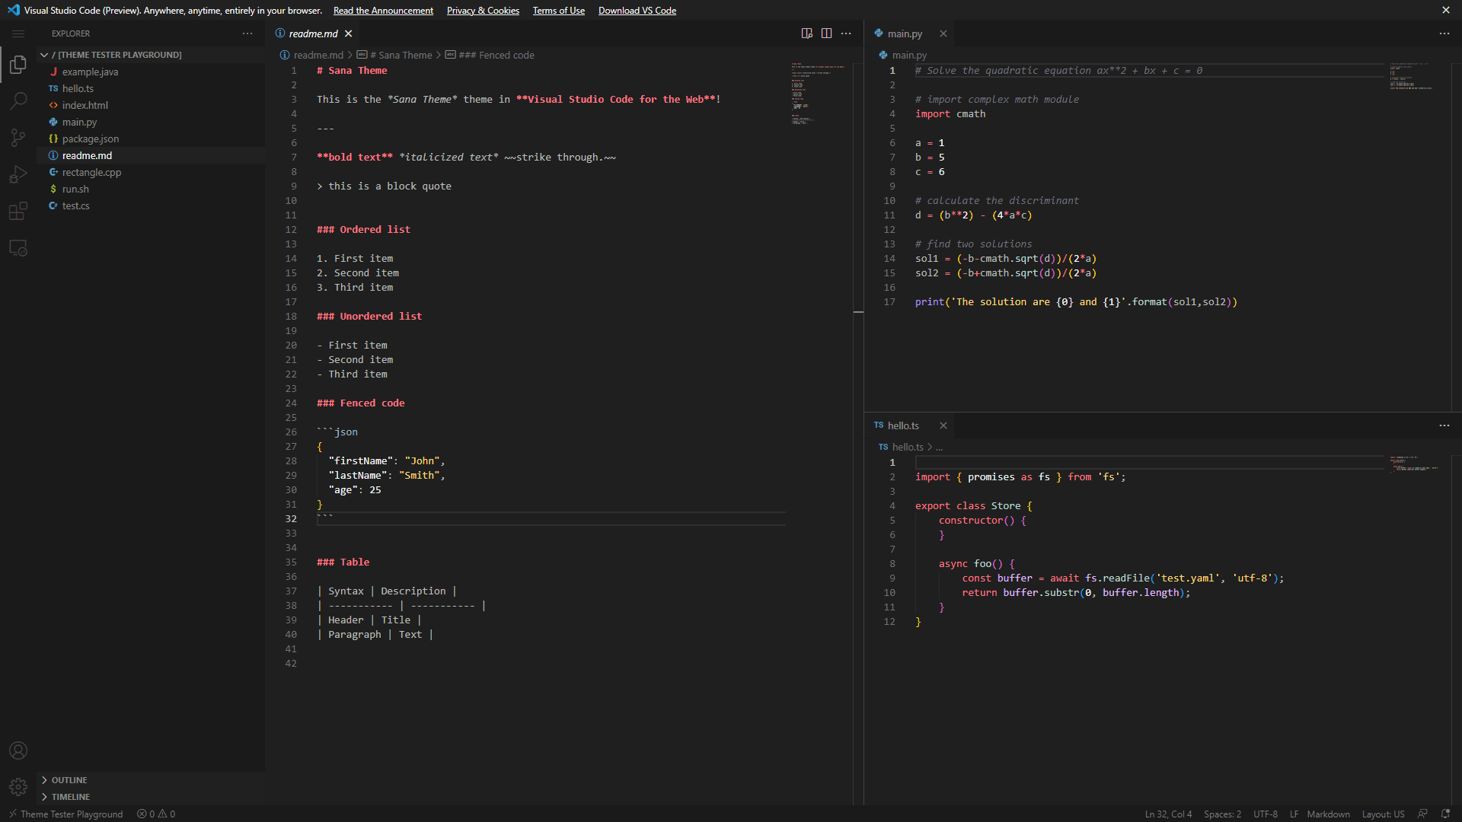Click the remote indicator Theme Tester Playground
Screen dimensions: 1462x822
click(65, 814)
